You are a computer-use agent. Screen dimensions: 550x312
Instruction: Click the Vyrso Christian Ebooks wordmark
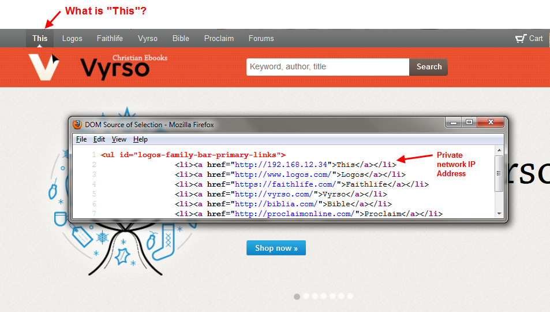coord(124,67)
